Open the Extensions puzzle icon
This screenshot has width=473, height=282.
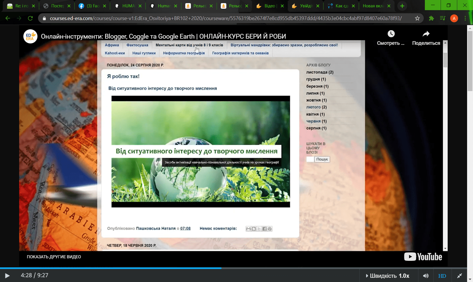coord(431,18)
